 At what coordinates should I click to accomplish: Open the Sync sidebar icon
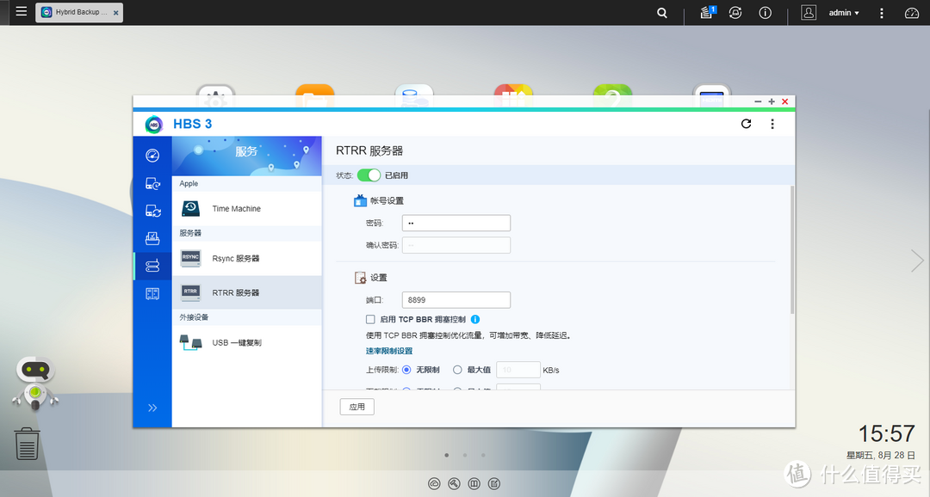point(152,211)
